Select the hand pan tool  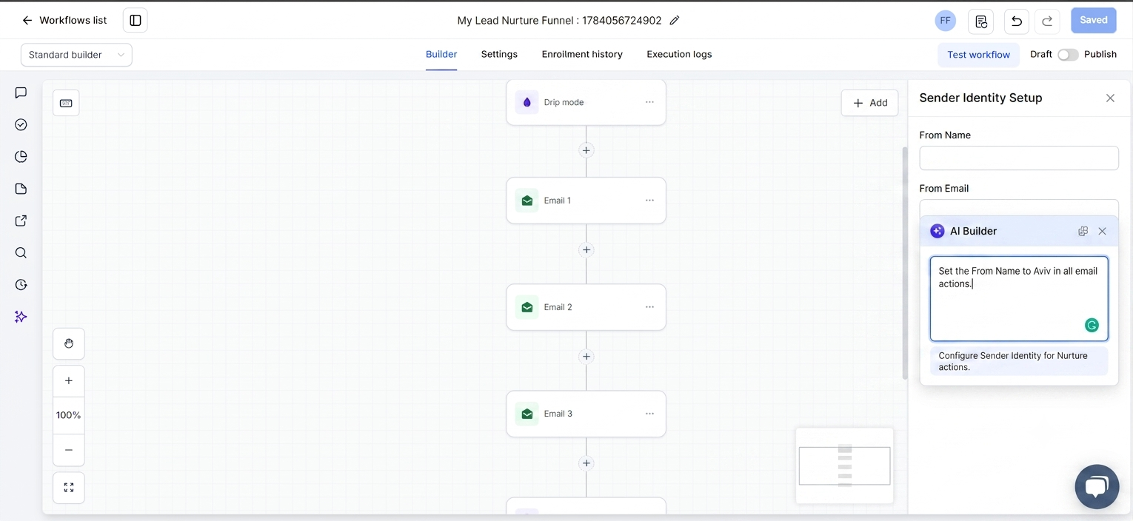pyautogui.click(x=69, y=344)
